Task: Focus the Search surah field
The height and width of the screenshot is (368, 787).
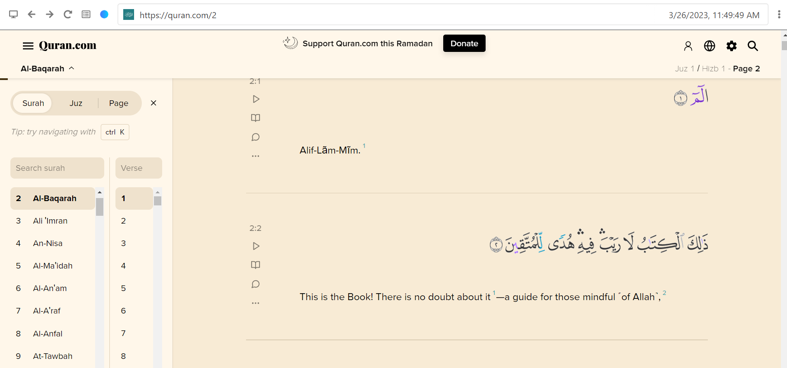Action: [57, 168]
